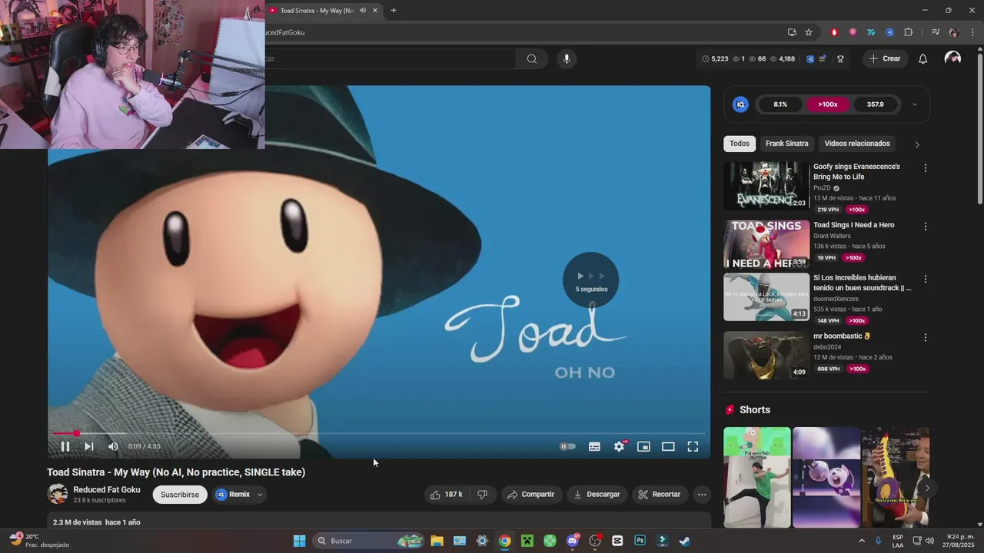Click the Remix button
The image size is (984, 553).
coord(233,495)
